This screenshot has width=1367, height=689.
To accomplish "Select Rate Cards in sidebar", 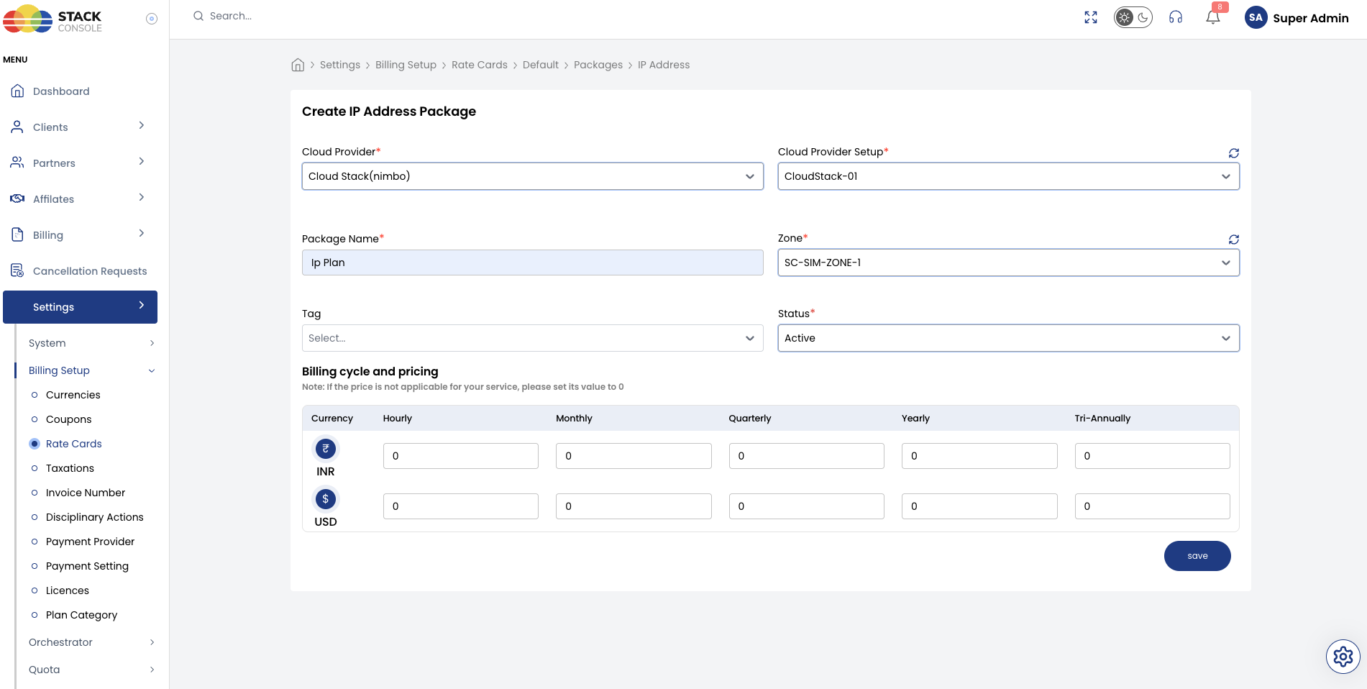I will tap(73, 444).
